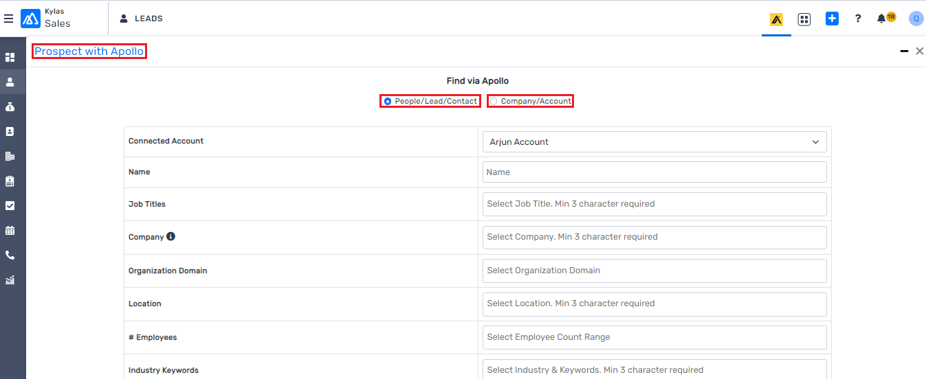This screenshot has height=379, width=926.
Task: Click the Select Company field
Action: [x=654, y=237]
